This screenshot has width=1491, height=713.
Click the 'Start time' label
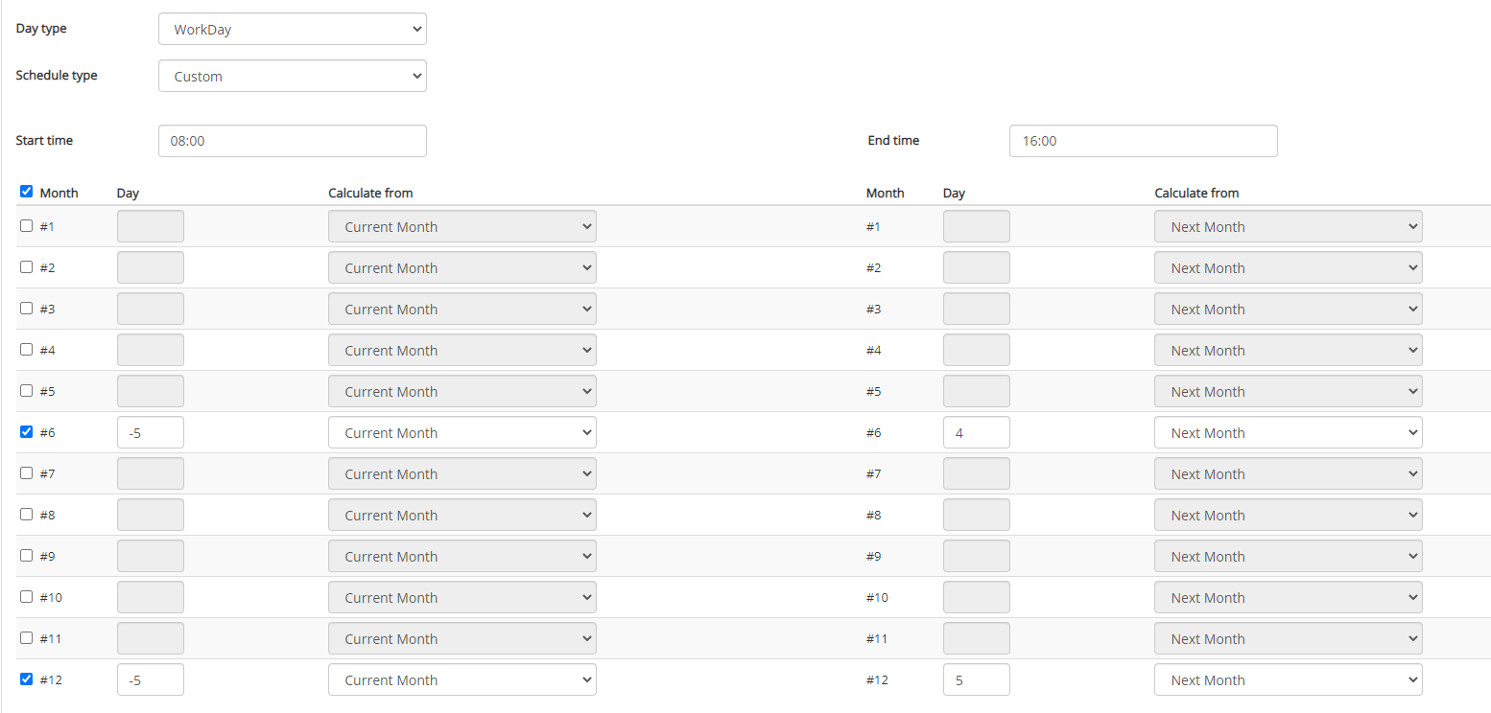click(x=44, y=140)
